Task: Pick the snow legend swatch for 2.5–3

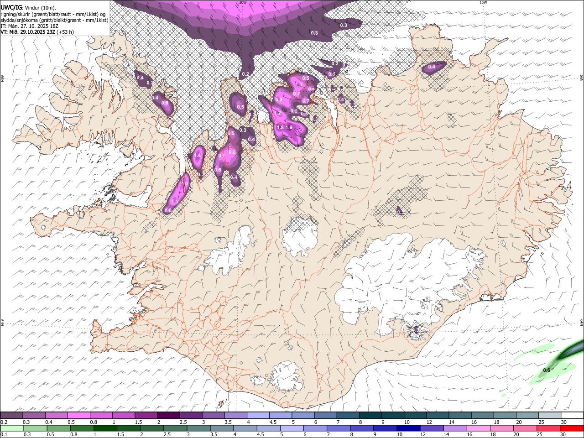Action: [191, 416]
